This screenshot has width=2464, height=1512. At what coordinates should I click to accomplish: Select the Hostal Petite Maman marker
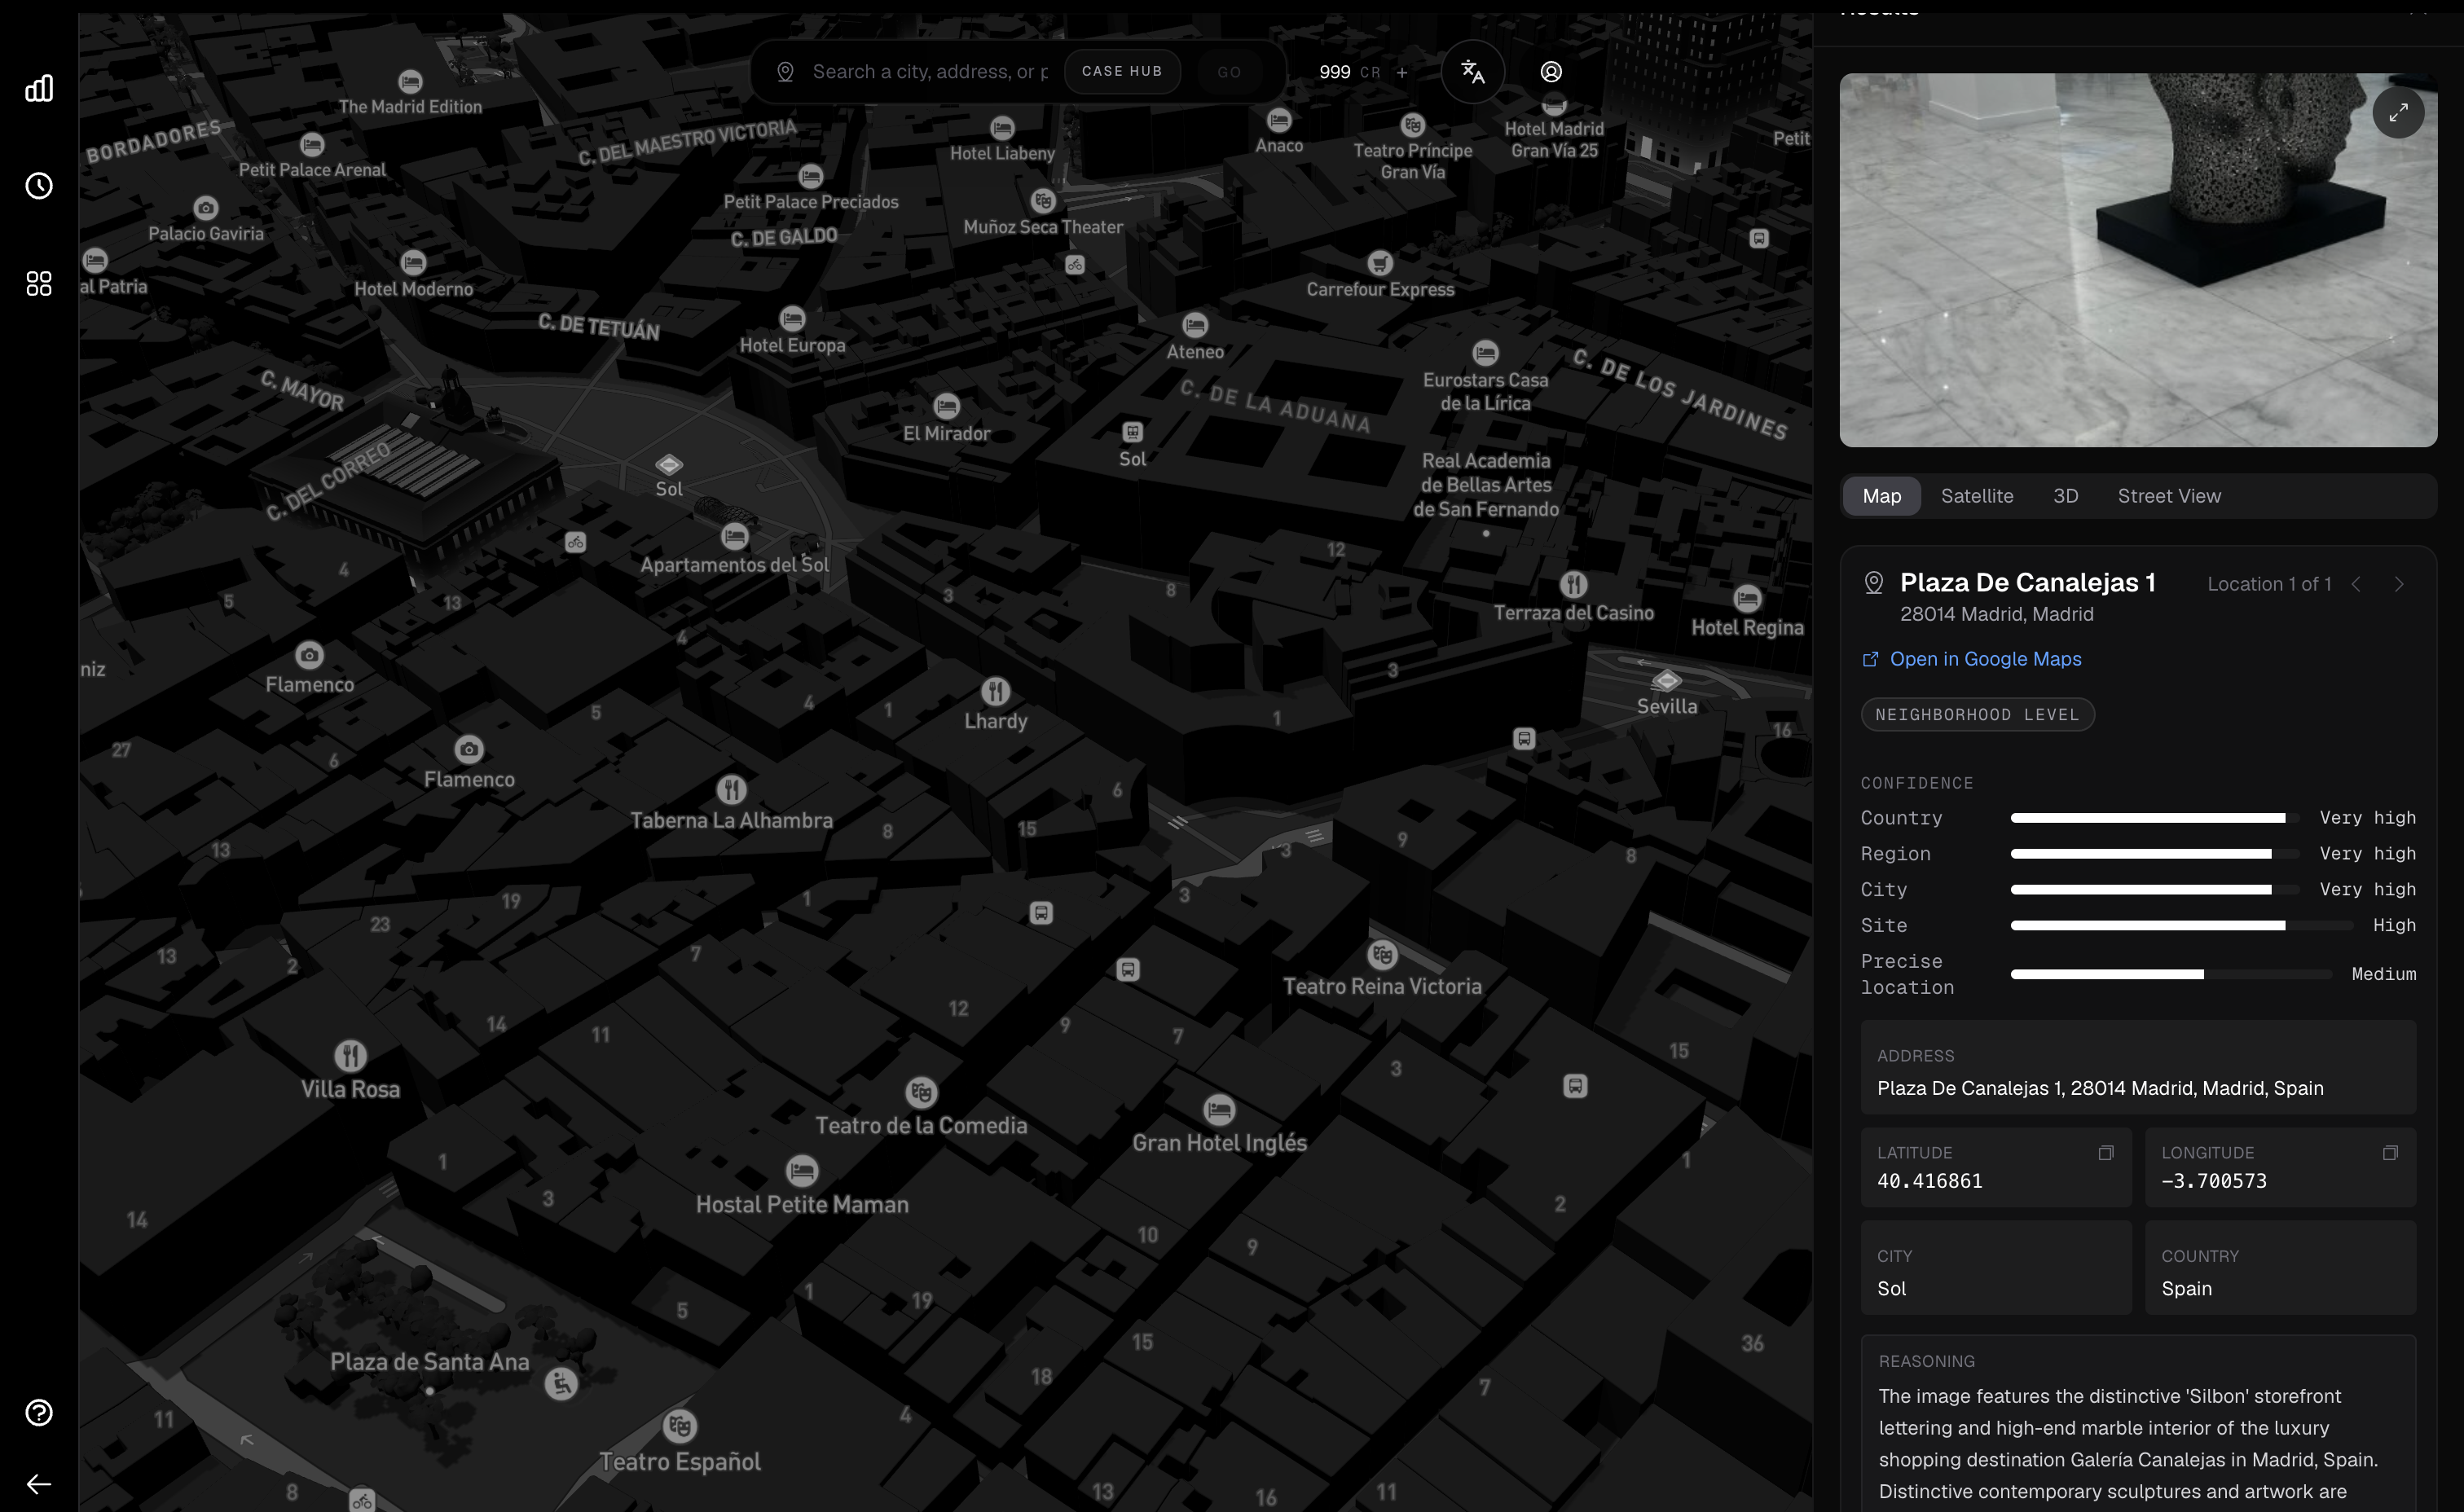pyautogui.click(x=802, y=1170)
